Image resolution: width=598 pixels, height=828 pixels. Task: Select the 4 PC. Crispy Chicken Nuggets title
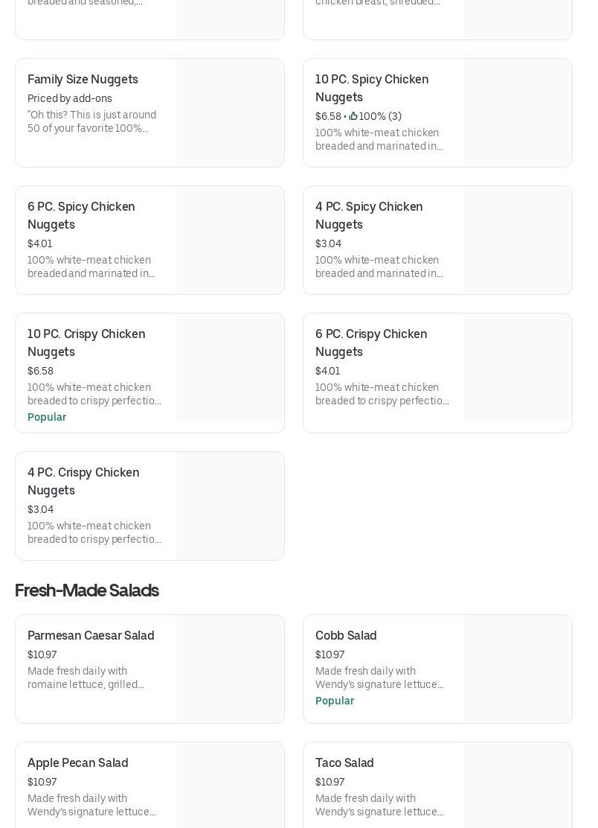pos(83,481)
